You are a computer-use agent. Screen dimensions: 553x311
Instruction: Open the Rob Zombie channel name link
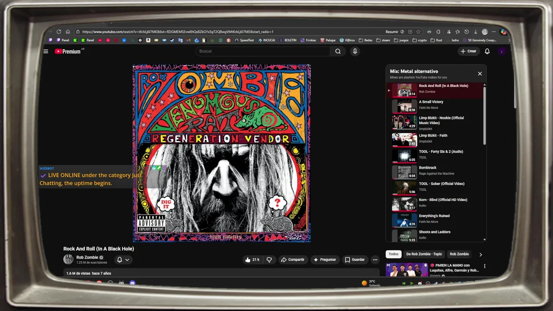pyautogui.click(x=87, y=257)
